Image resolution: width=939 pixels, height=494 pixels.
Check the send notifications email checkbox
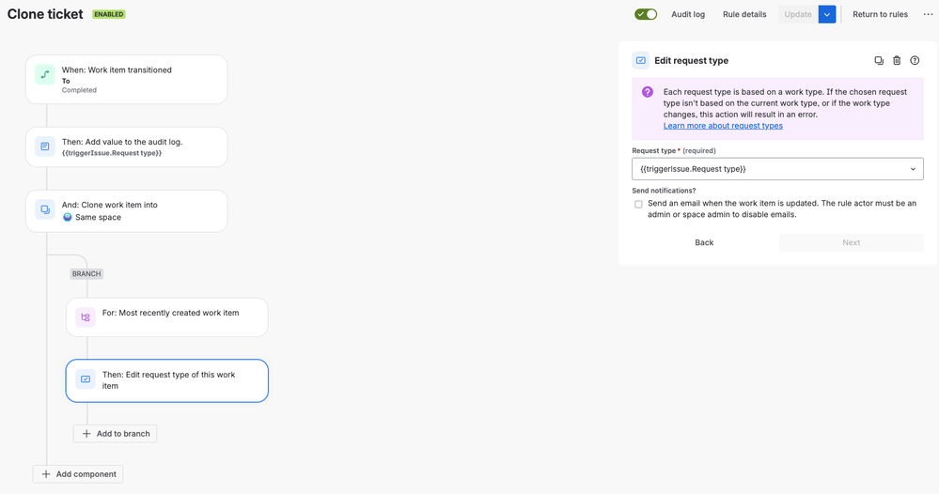pos(638,204)
